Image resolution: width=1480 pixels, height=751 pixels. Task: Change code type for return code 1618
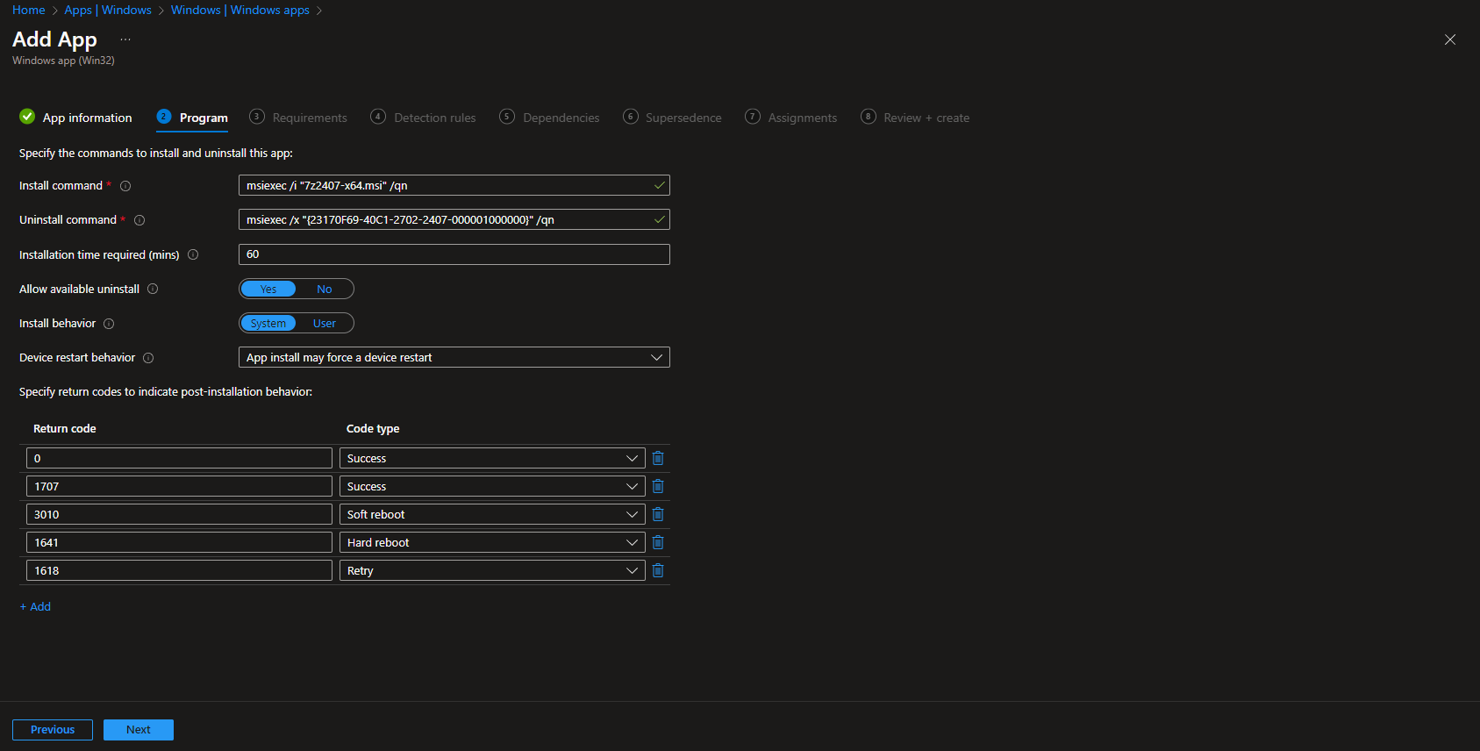point(491,570)
